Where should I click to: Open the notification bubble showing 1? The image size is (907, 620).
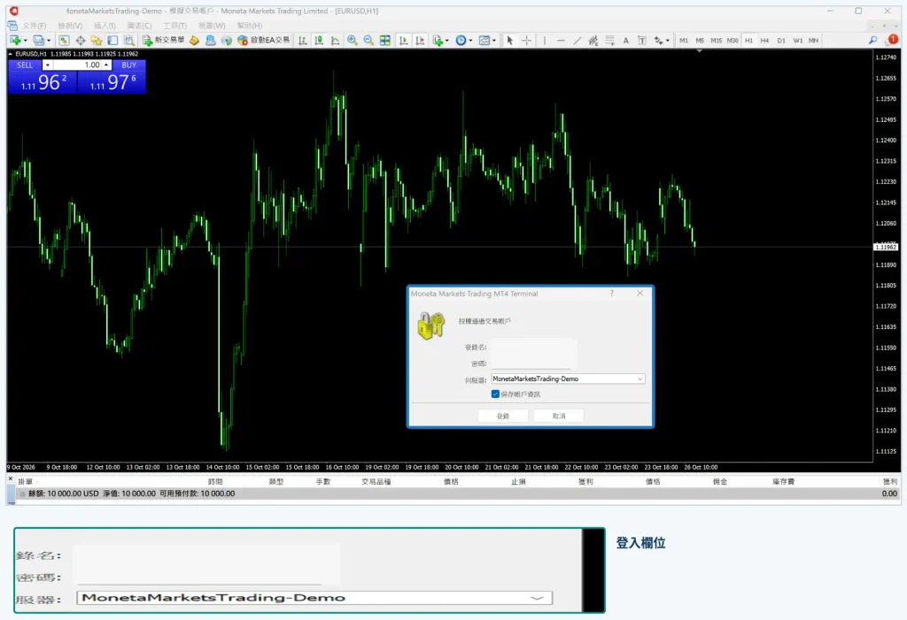tap(892, 39)
